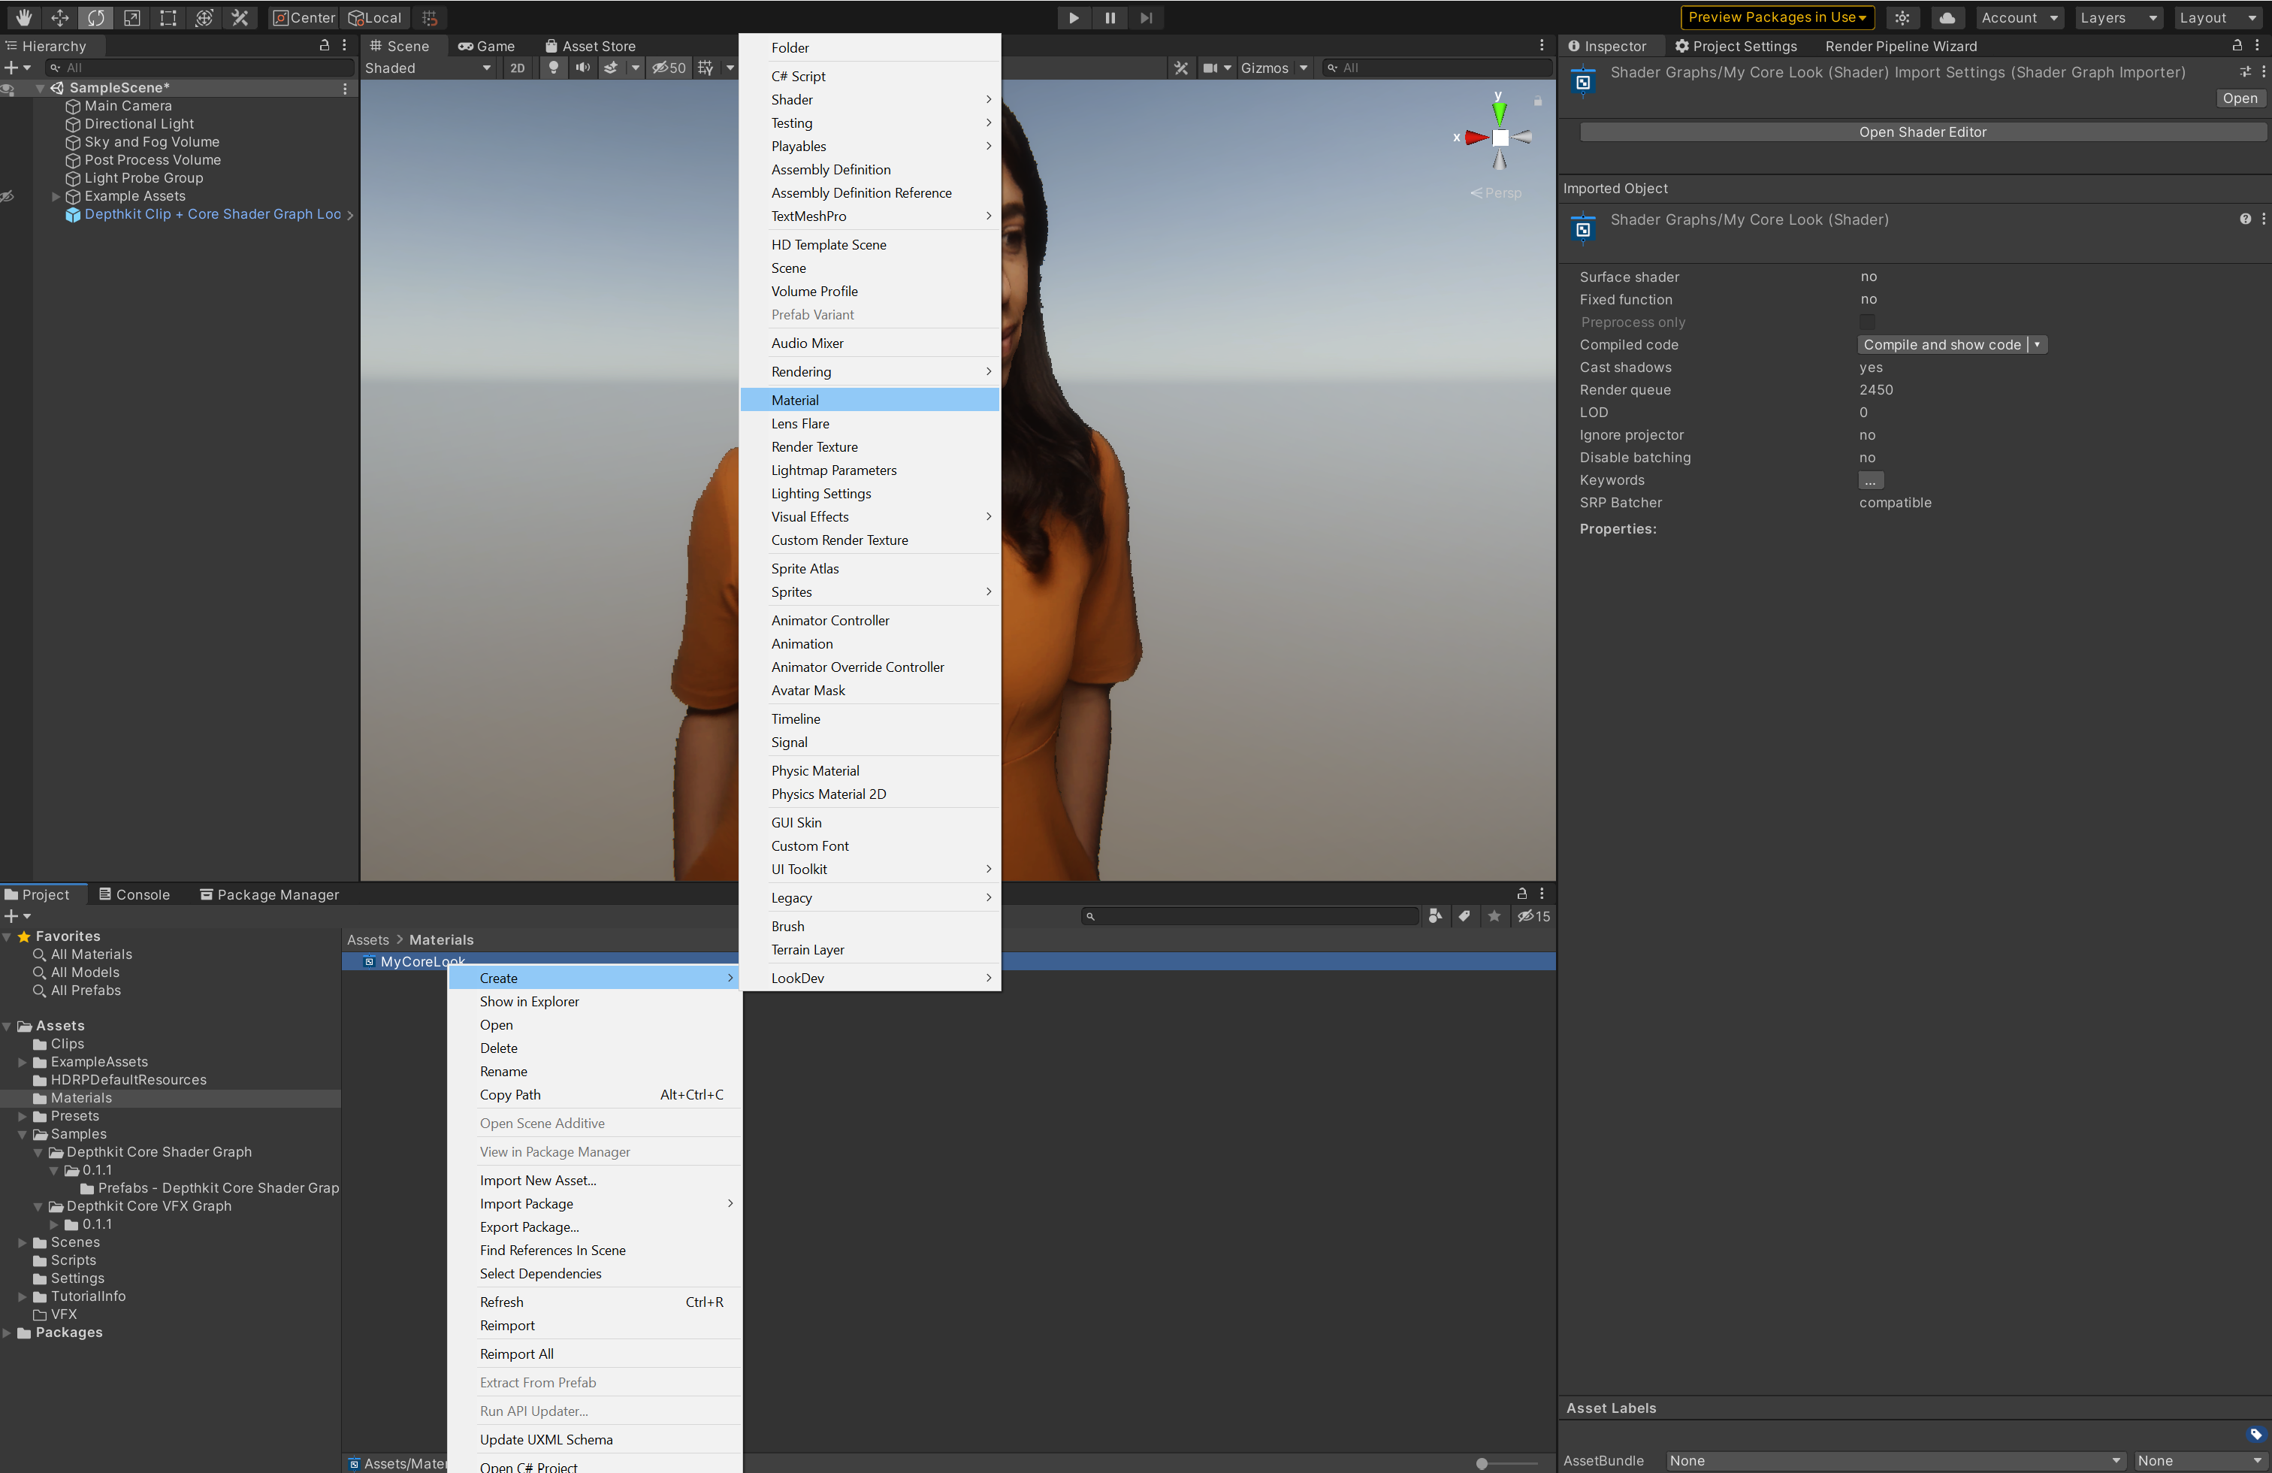Toggle scene lighting bulb icon
This screenshot has width=2272, height=1473.
[x=553, y=68]
